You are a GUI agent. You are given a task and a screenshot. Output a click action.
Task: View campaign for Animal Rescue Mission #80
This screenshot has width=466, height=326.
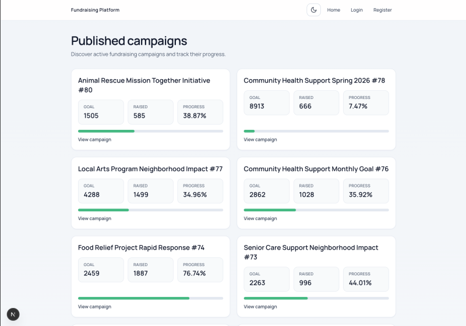94,140
